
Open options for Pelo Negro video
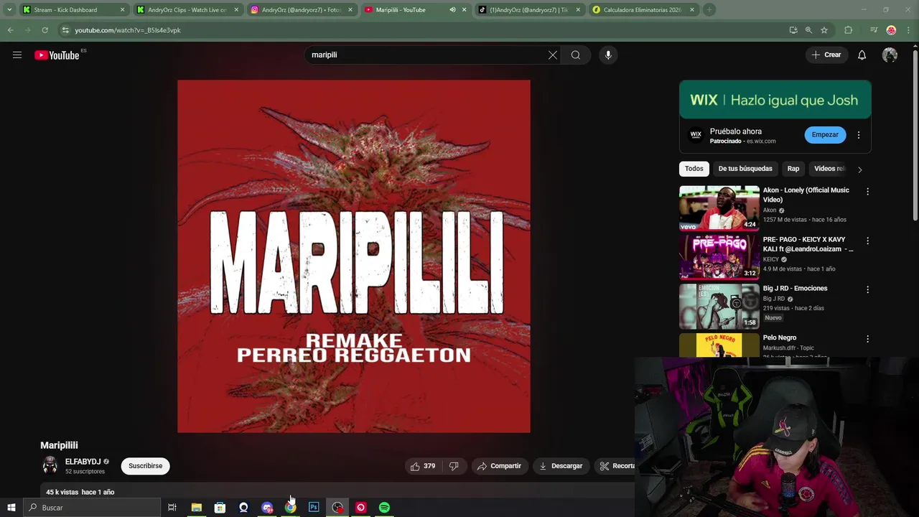pyautogui.click(x=867, y=338)
